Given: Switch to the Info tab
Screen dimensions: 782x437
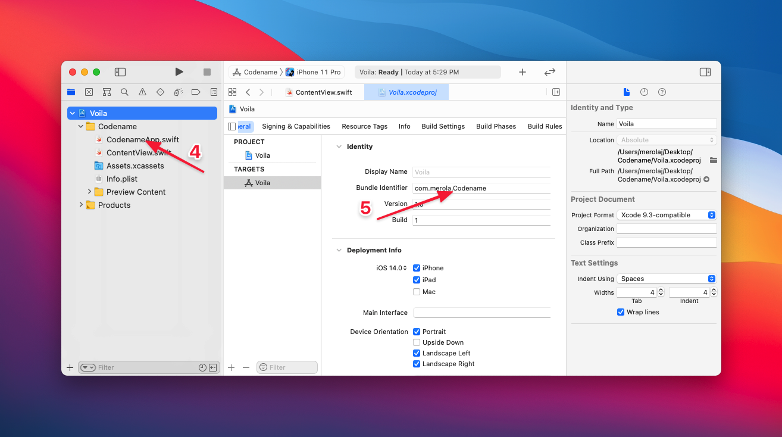Looking at the screenshot, I should coord(405,126).
